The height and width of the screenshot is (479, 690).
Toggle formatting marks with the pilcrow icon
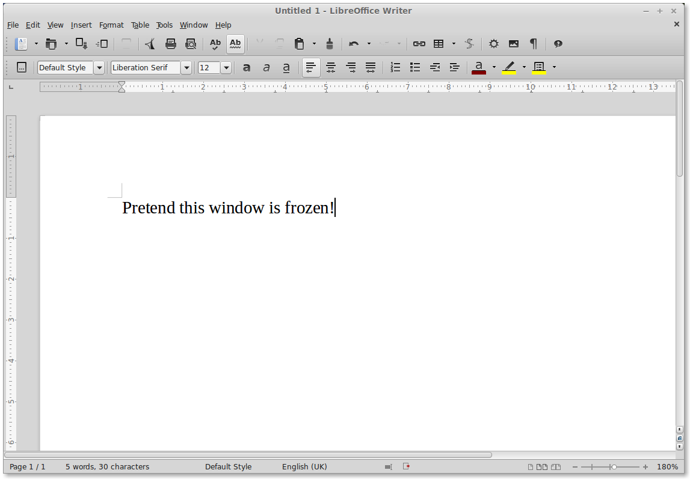click(533, 44)
